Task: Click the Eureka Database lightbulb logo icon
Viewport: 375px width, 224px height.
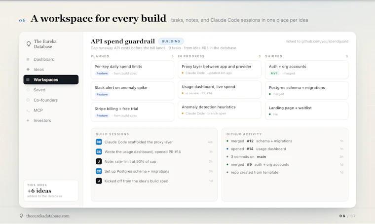Action: (29, 44)
